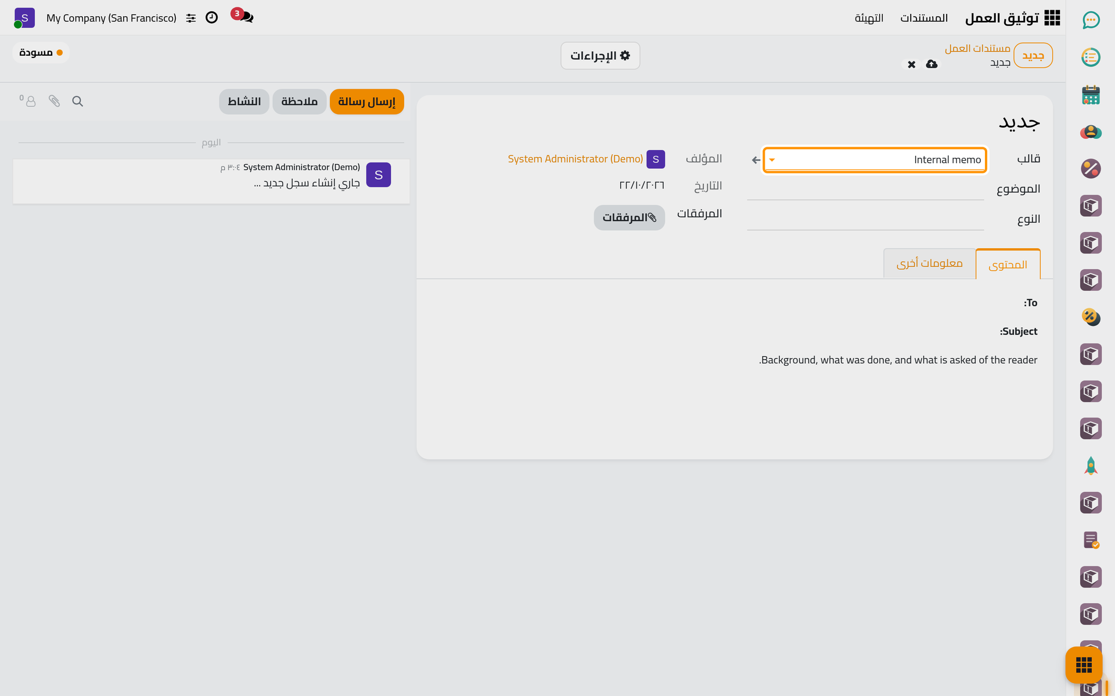The width and height of the screenshot is (1115, 696).
Task: Open the المستندات menu
Action: coord(924,18)
